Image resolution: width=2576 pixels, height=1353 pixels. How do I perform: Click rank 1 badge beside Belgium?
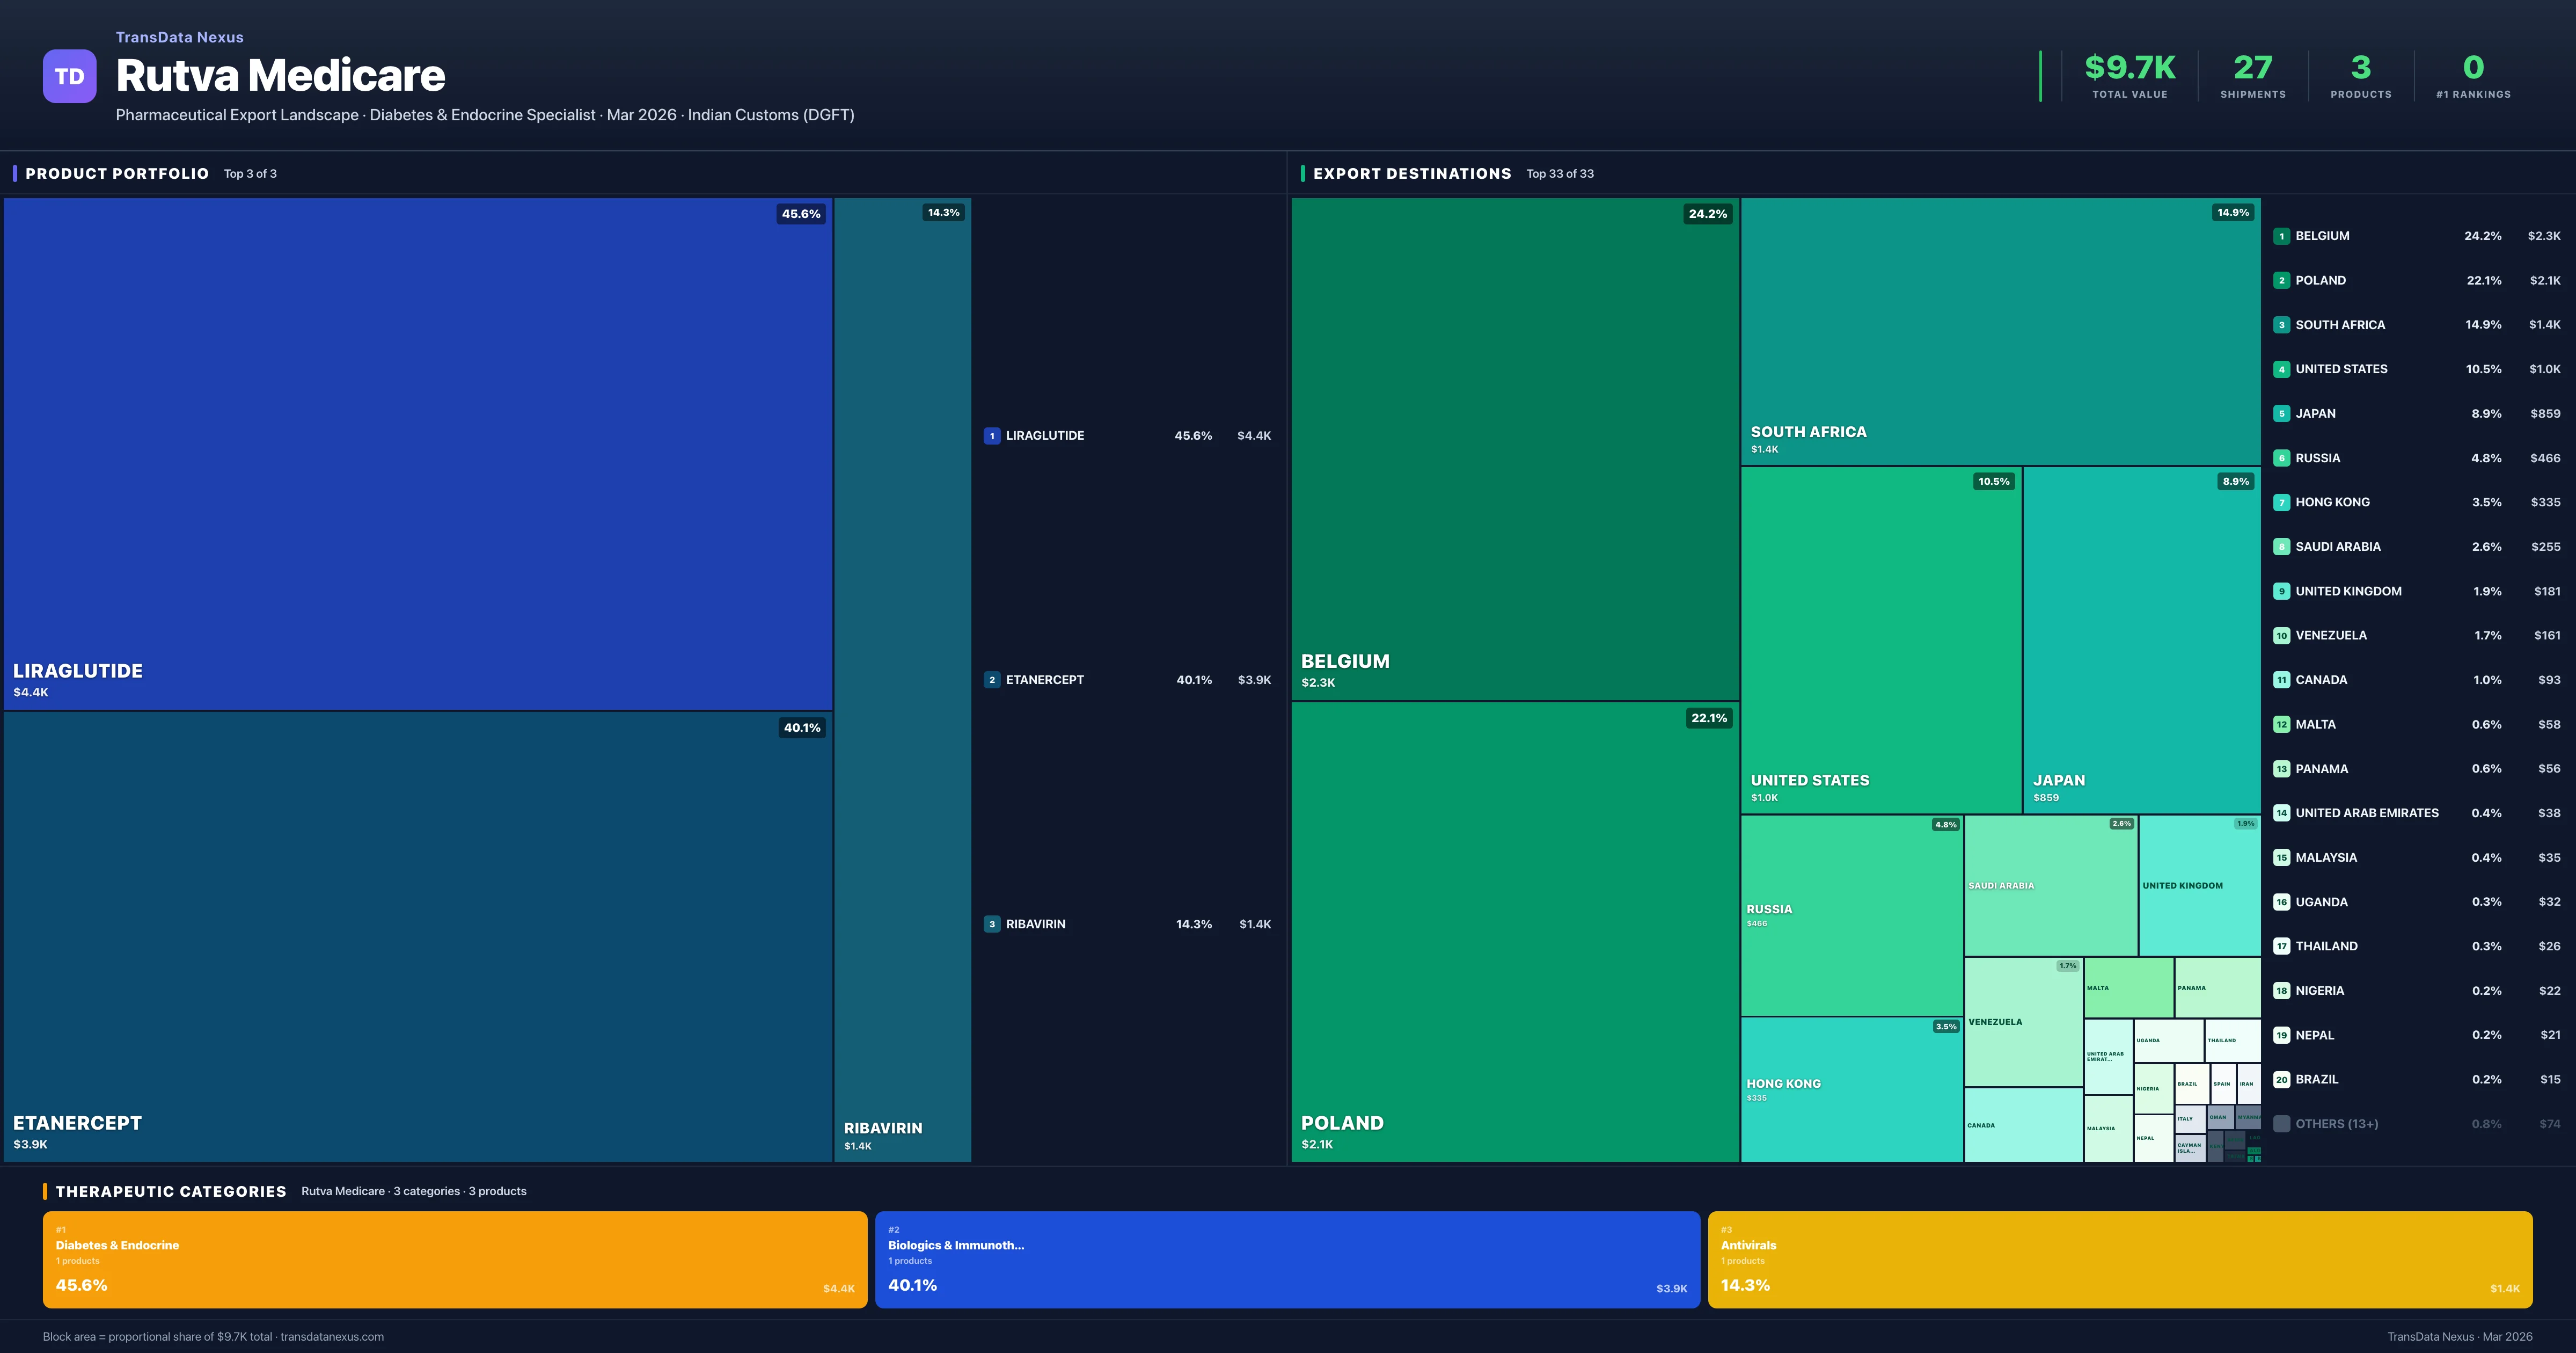click(2281, 236)
